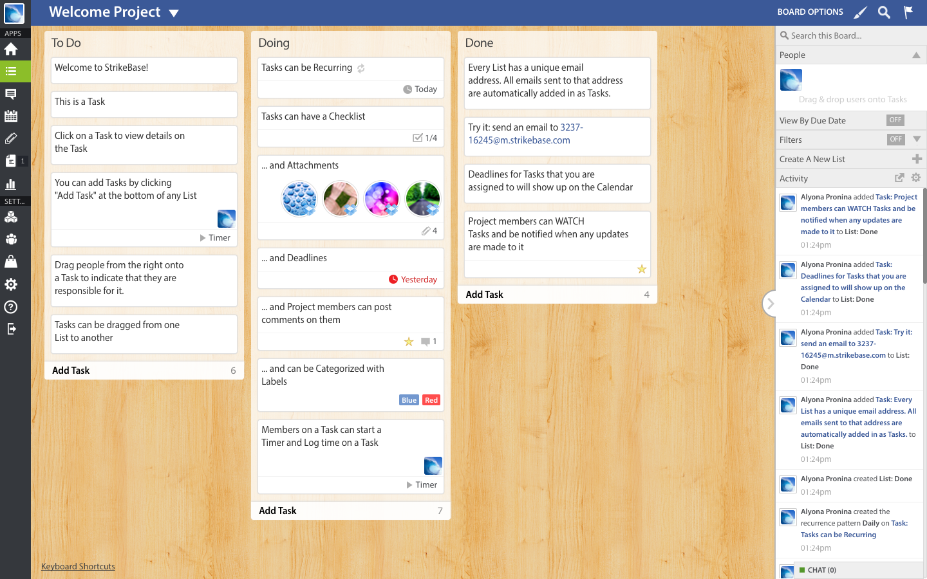Viewport: 927px width, 579px height.
Task: Click the StrikeBase logo at top left
Action: (14, 13)
